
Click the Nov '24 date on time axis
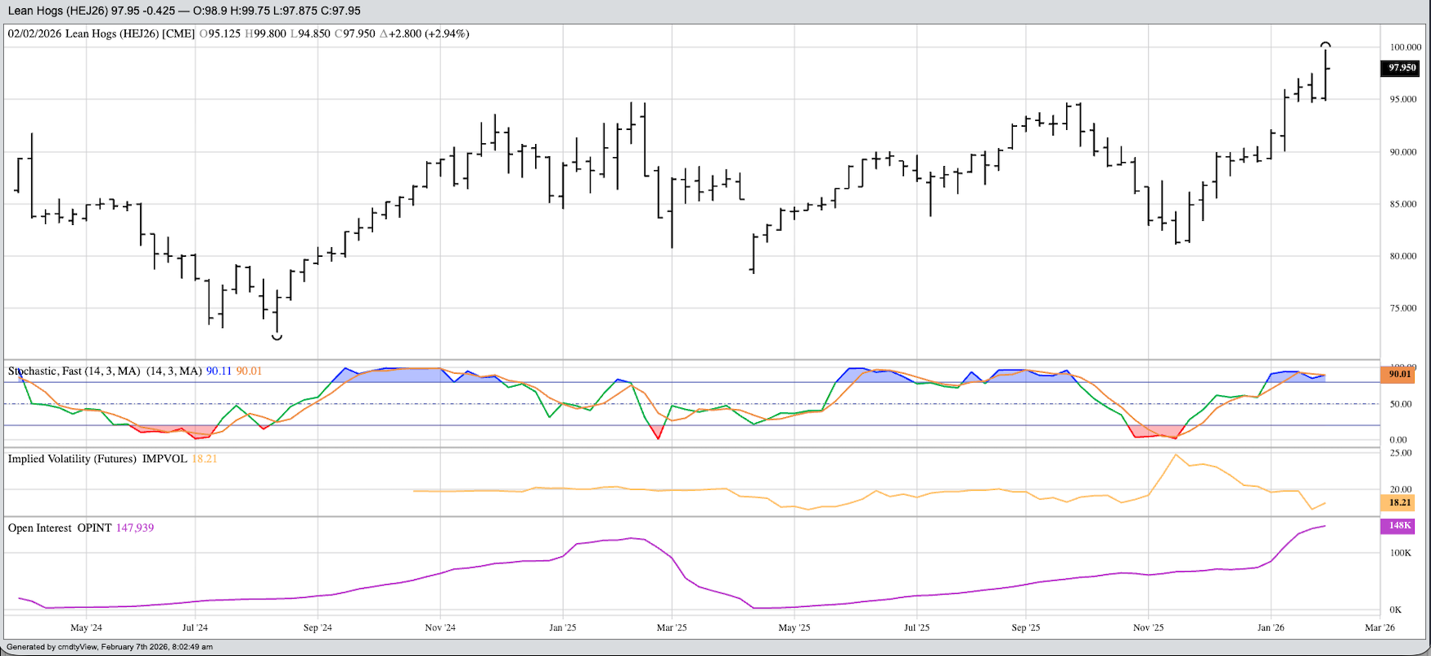(440, 627)
